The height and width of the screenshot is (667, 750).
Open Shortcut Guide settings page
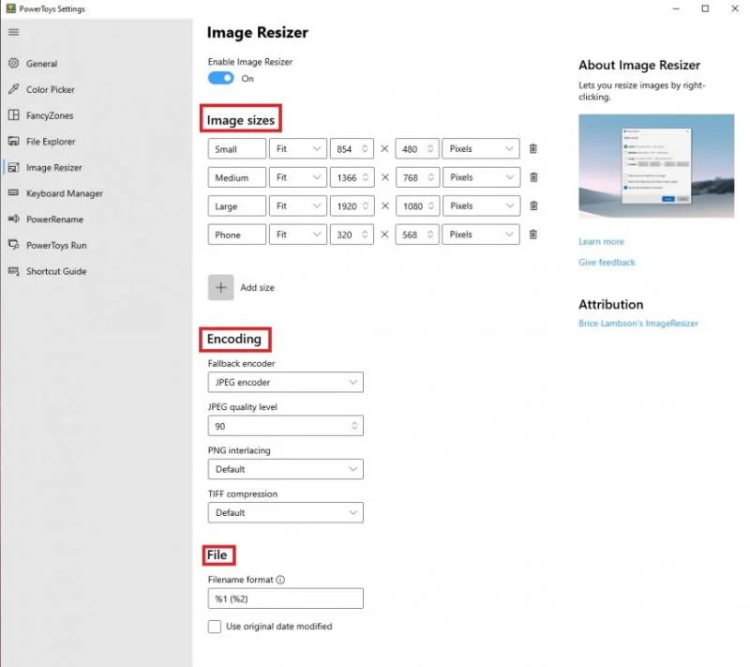(56, 271)
